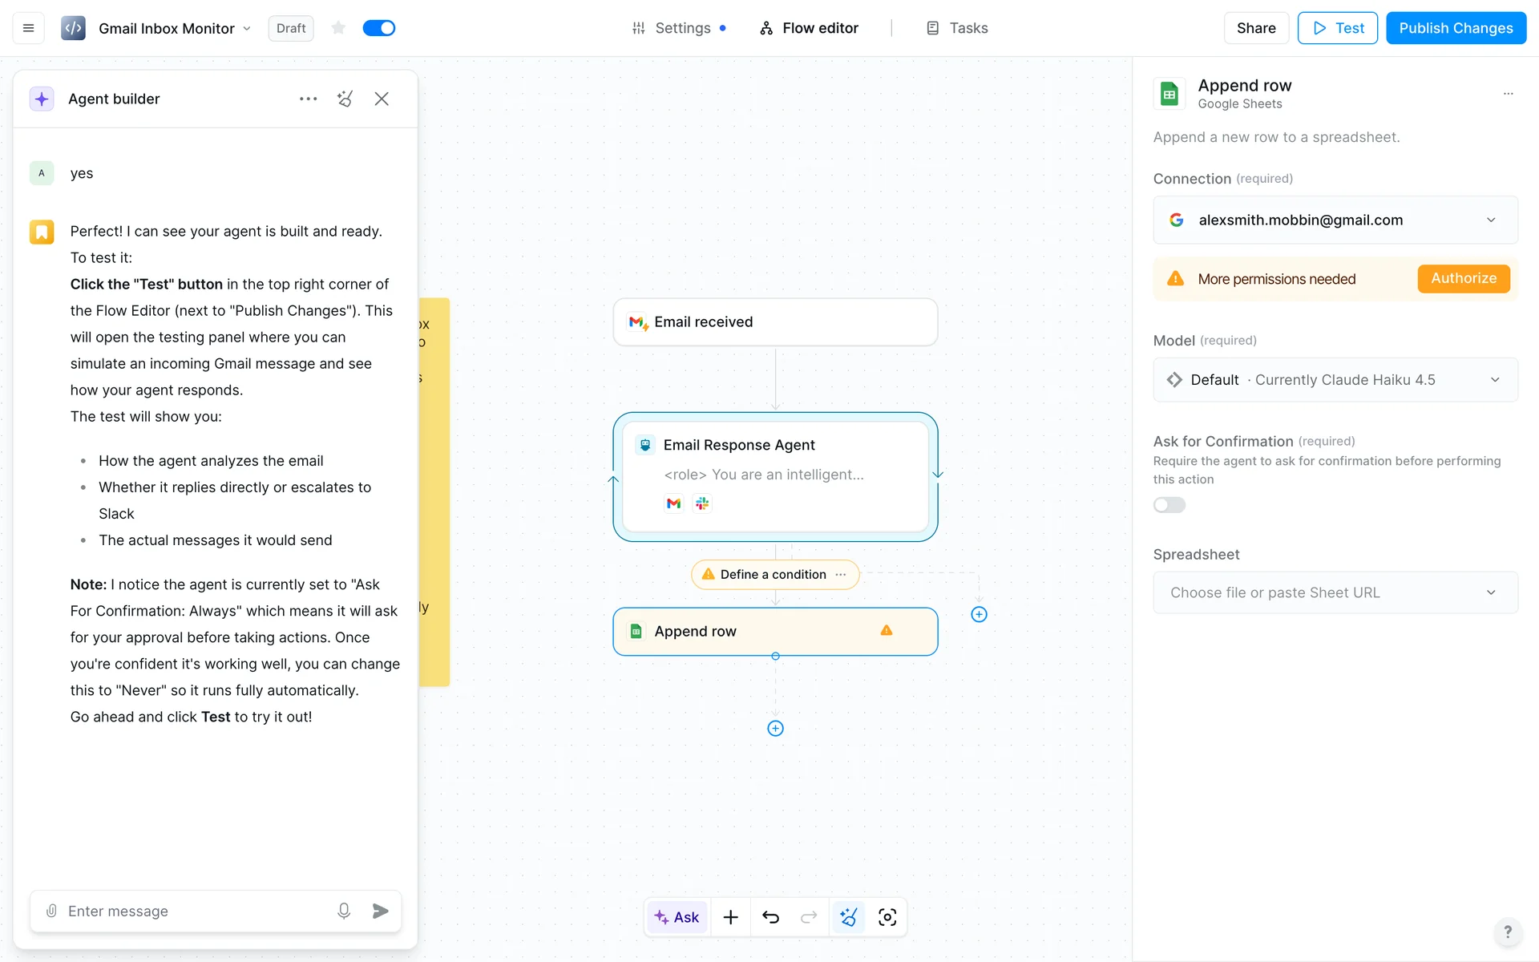1539x962 pixels.
Task: Open the hamburger menu icon
Action: (28, 28)
